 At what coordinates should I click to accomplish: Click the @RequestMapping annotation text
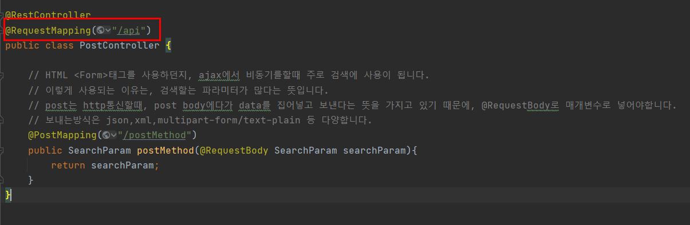pyautogui.click(x=48, y=30)
